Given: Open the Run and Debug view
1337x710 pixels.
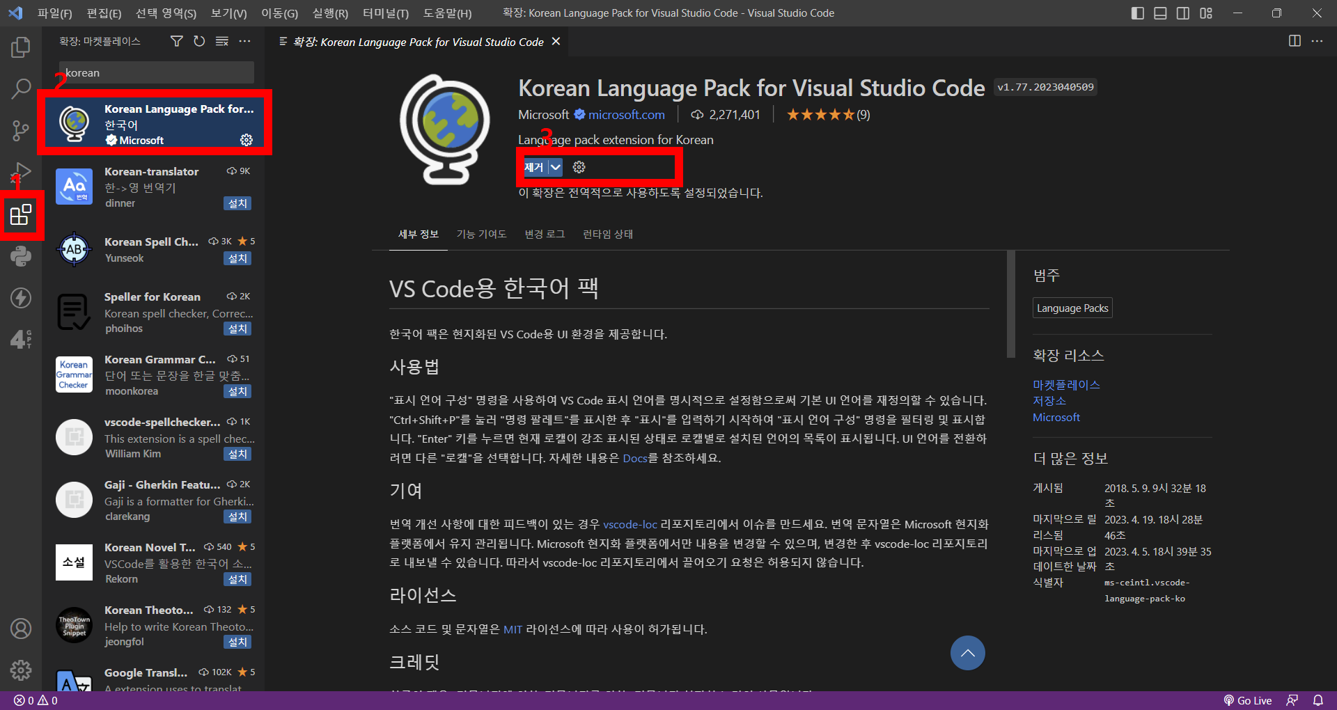Looking at the screenshot, I should coord(21,172).
